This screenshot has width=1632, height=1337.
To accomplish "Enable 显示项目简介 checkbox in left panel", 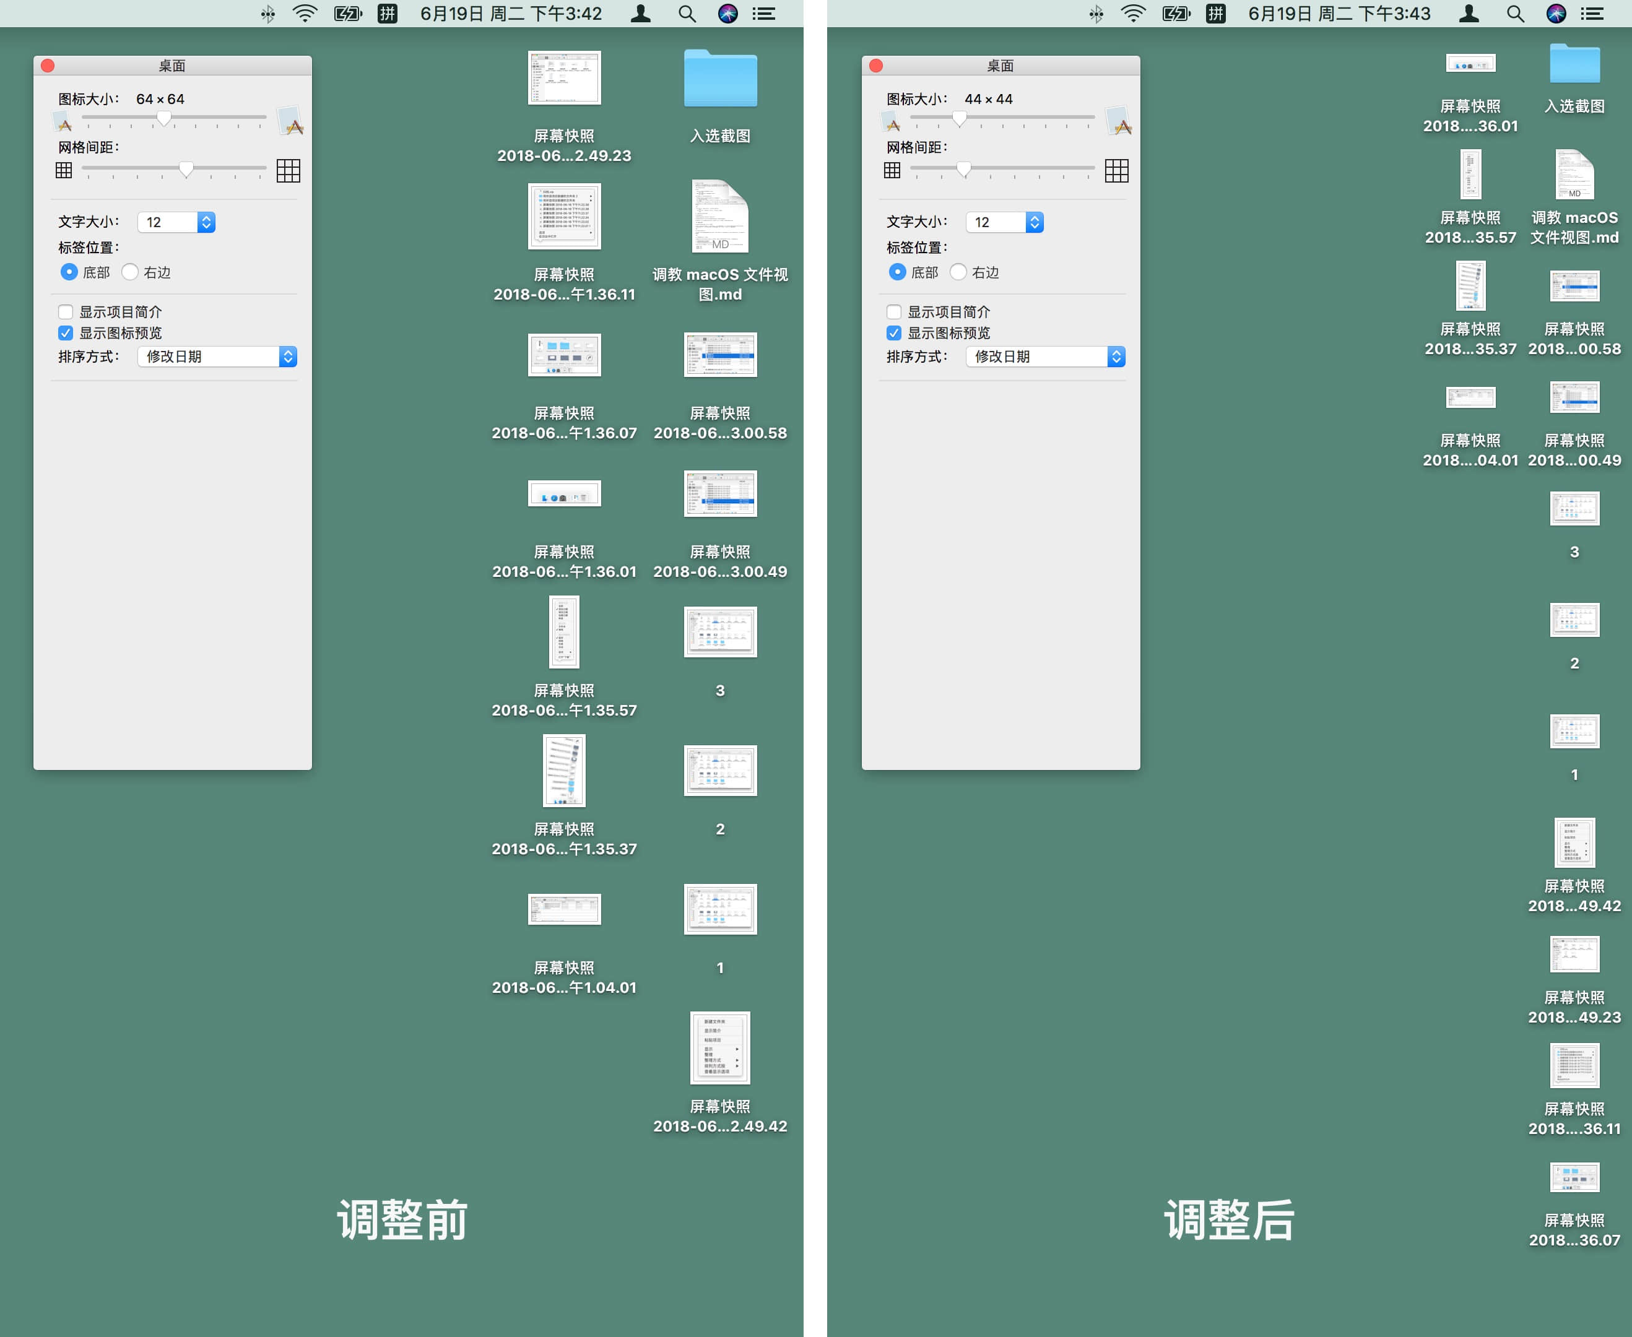I will pyautogui.click(x=66, y=312).
